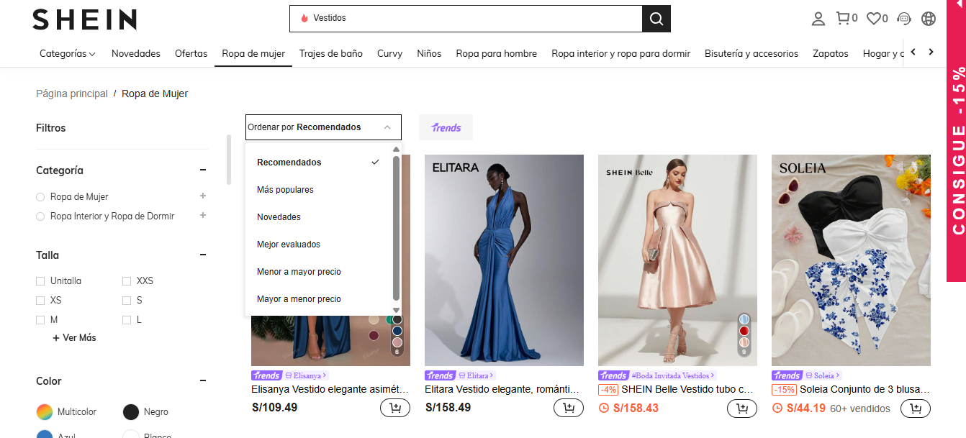Open the user account icon

818,19
